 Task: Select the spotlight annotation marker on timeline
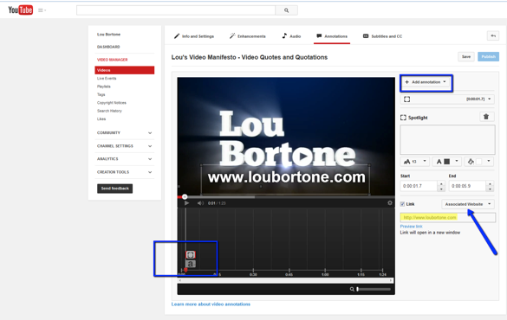pos(191,254)
